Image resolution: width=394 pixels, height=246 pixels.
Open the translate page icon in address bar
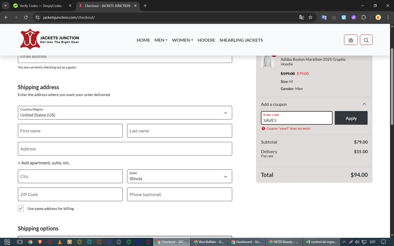pos(302,17)
